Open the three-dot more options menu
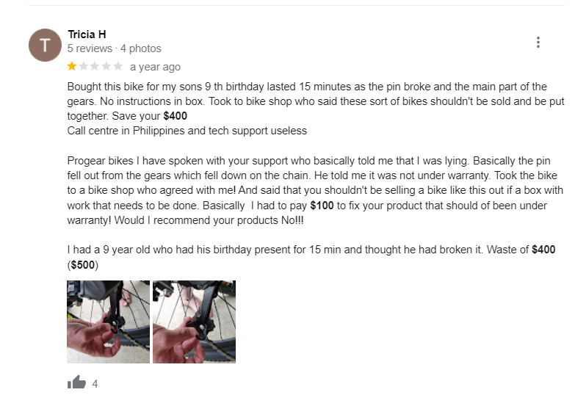This screenshot has height=395, width=575. coord(538,42)
